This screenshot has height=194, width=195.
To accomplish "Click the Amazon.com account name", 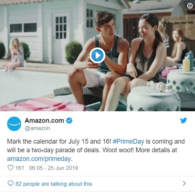I will click(44, 121).
